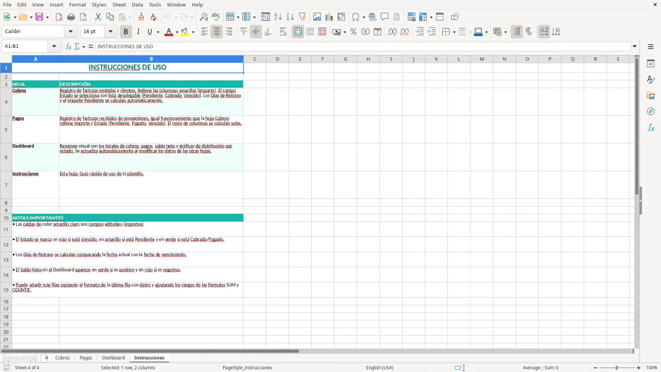Insert an image

pyautogui.click(x=317, y=17)
